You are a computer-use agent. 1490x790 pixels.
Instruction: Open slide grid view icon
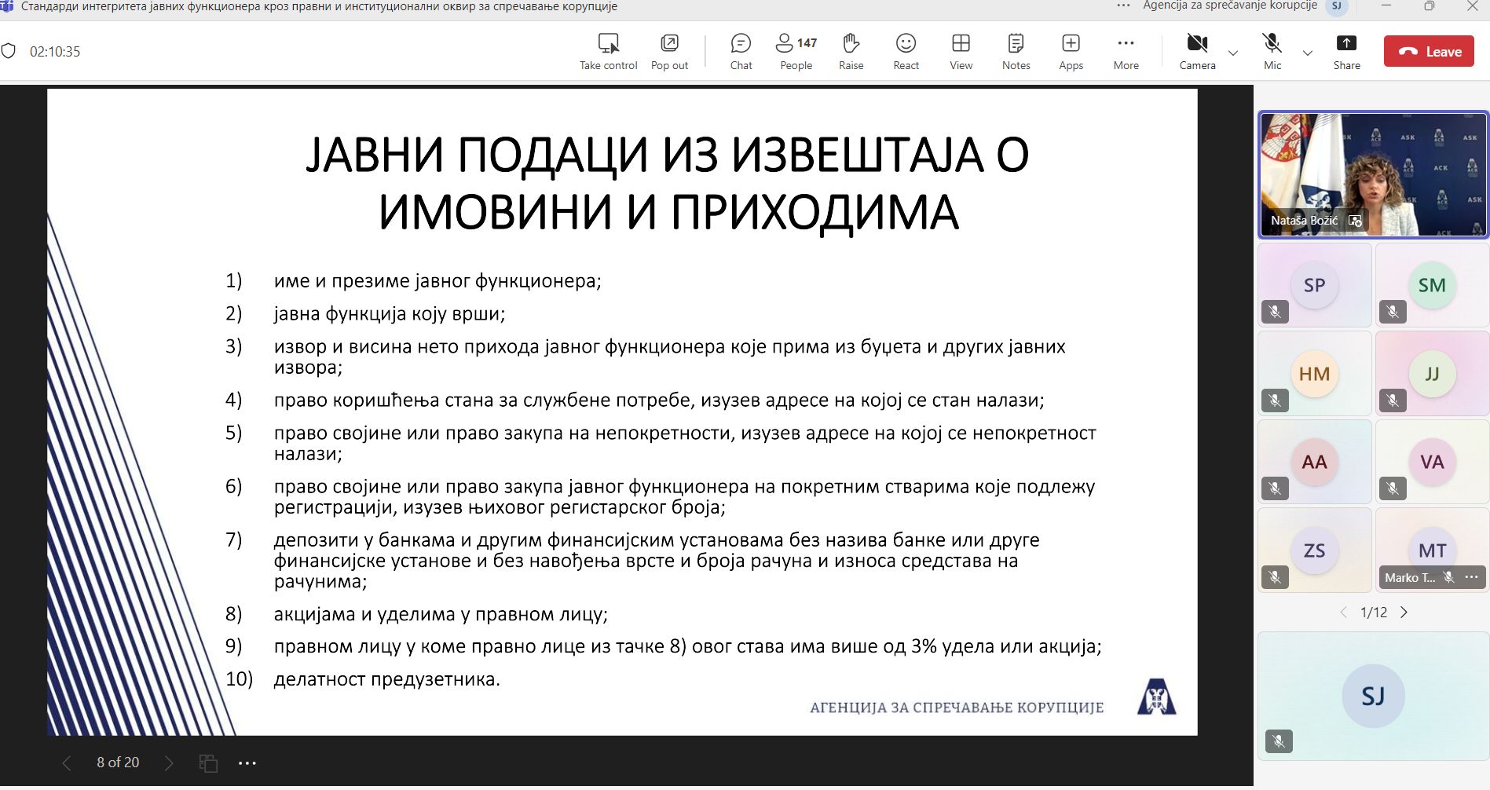(x=208, y=763)
